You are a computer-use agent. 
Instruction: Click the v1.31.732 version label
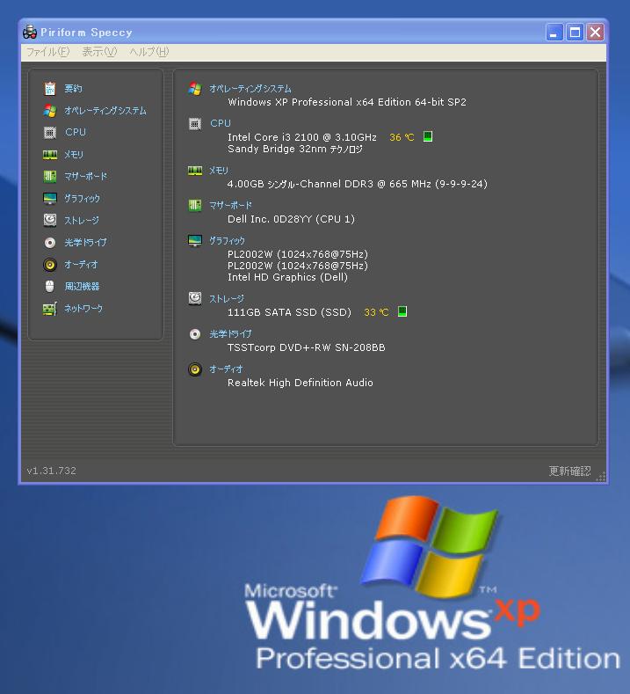click(x=51, y=471)
